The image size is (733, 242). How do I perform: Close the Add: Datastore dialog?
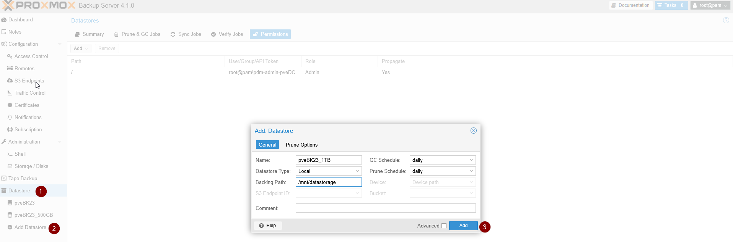[473, 131]
